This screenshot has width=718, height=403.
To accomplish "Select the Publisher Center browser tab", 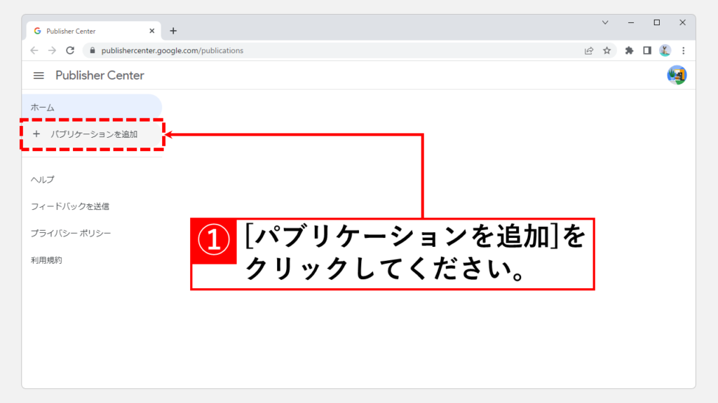I will click(x=94, y=31).
